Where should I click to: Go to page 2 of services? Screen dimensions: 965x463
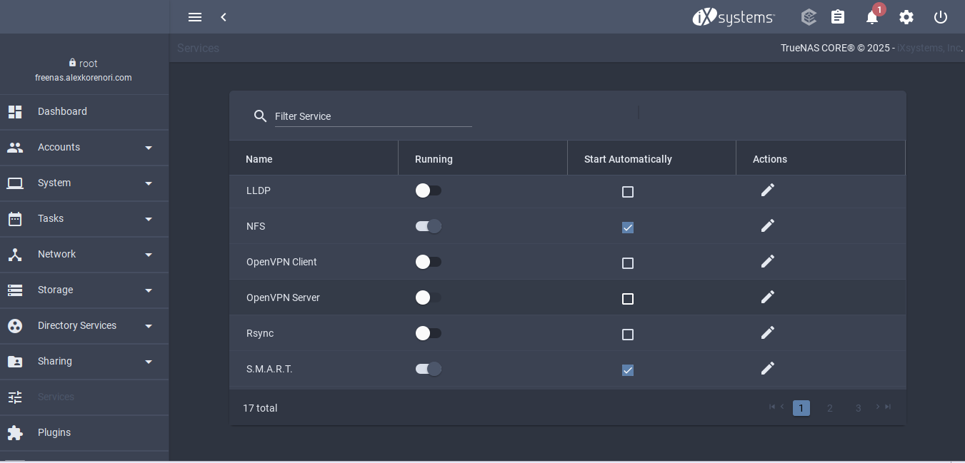(x=830, y=408)
